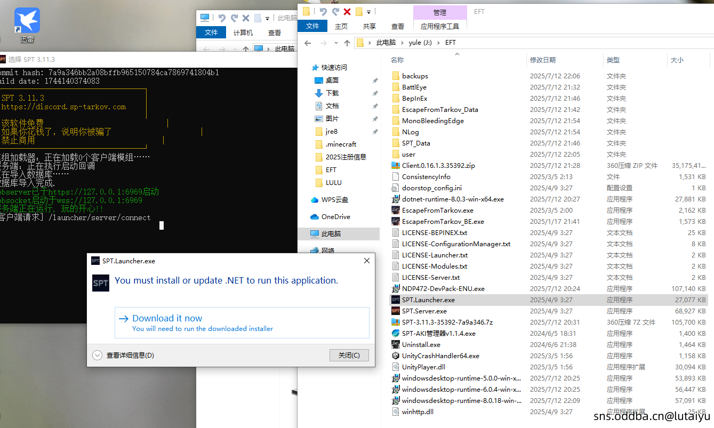Select the dotnet-runtime-8.0.3-win-x64.exe icon
This screenshot has width=714, height=428.
point(395,199)
